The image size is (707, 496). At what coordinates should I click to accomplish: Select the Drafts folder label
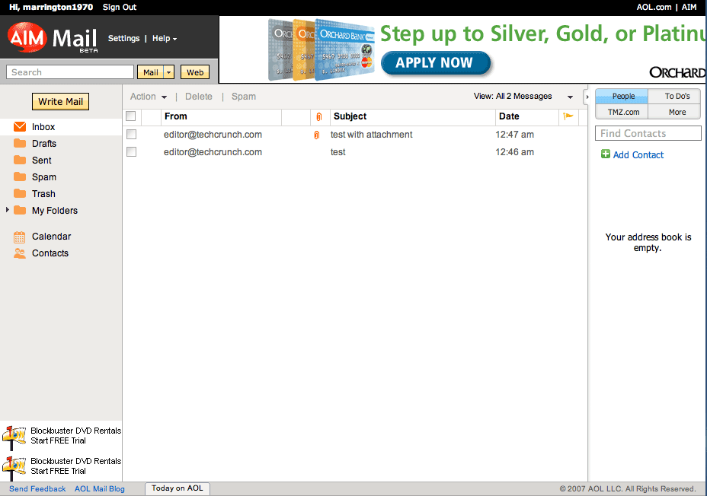pos(44,144)
